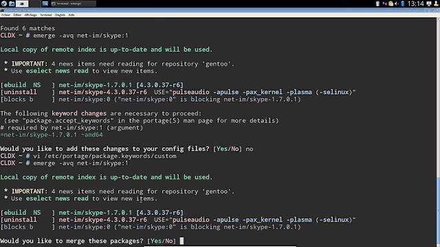Click the yellow clipboard tray icon
440x247 pixels.
point(390,3)
